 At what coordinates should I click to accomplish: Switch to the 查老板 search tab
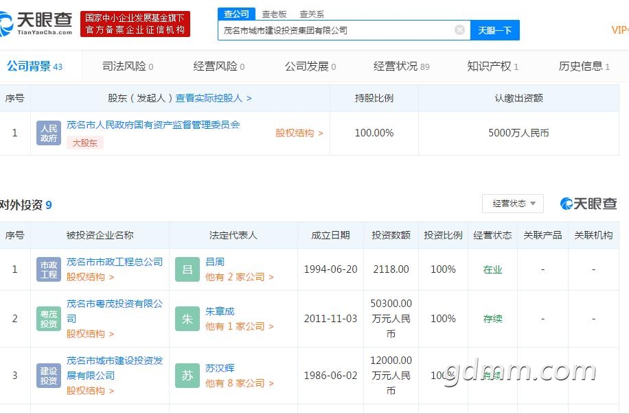point(275,14)
